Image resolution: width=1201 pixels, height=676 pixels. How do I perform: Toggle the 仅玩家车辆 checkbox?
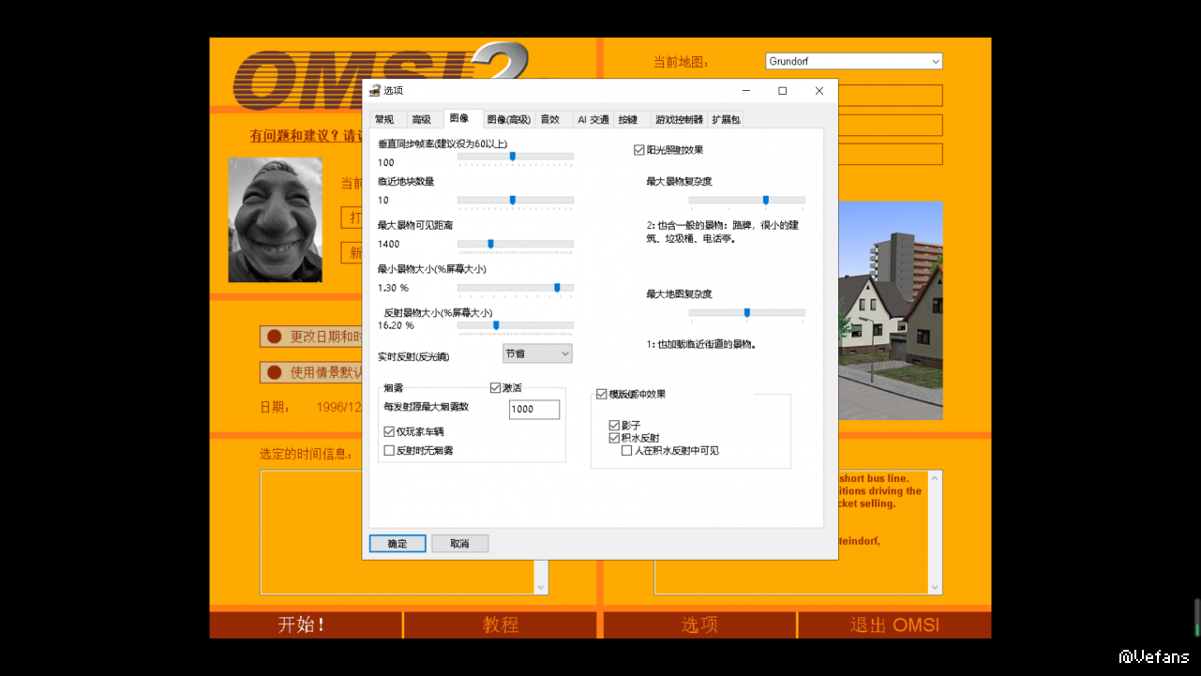[x=389, y=432]
